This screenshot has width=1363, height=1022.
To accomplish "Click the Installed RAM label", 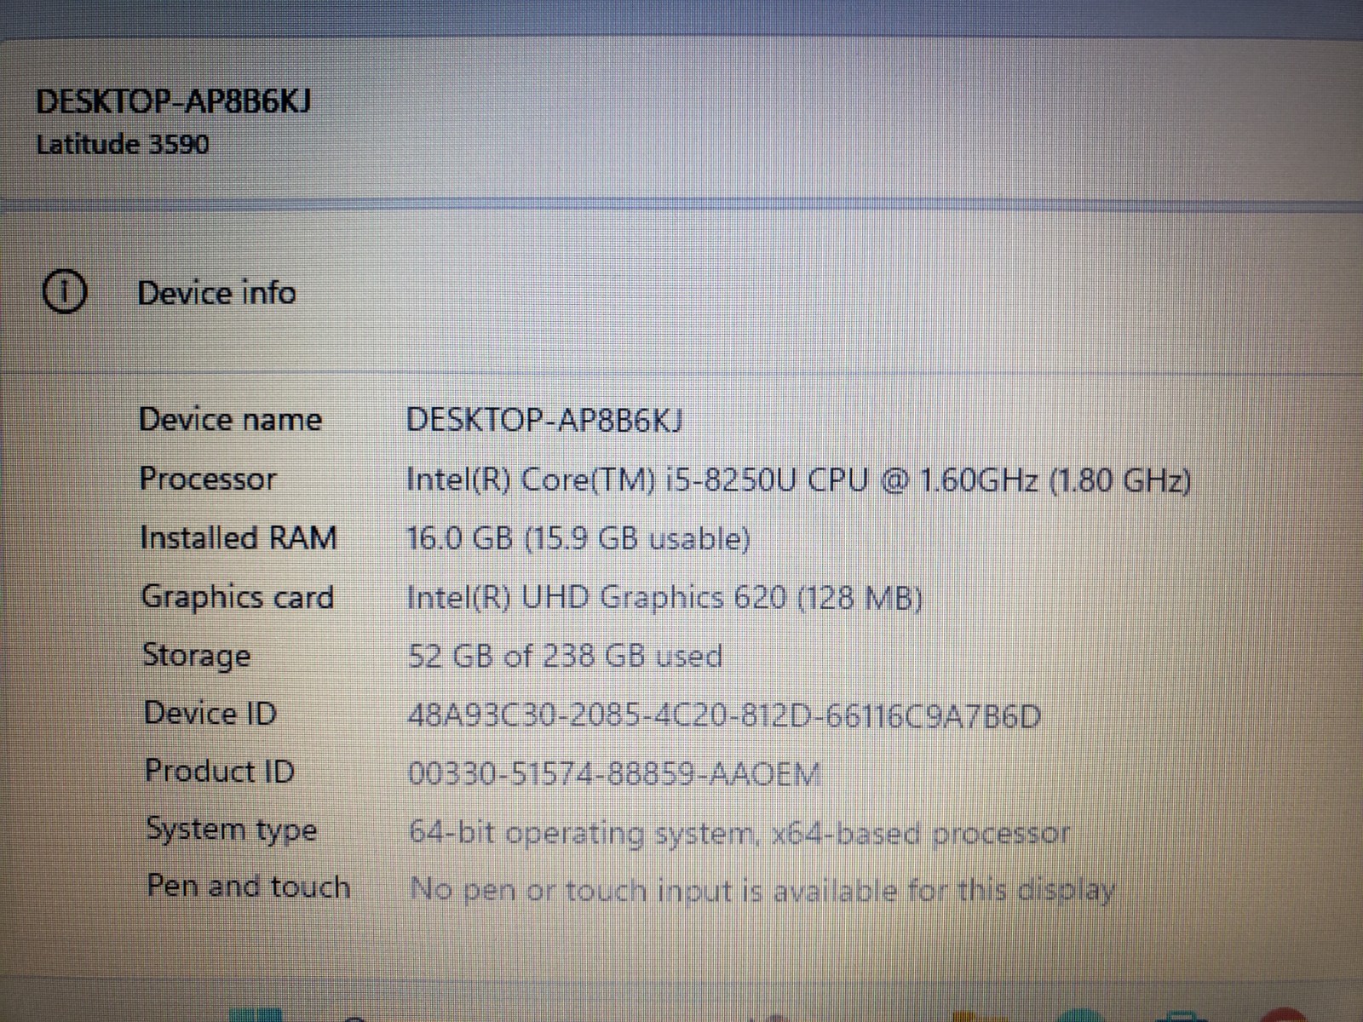I will [x=239, y=538].
